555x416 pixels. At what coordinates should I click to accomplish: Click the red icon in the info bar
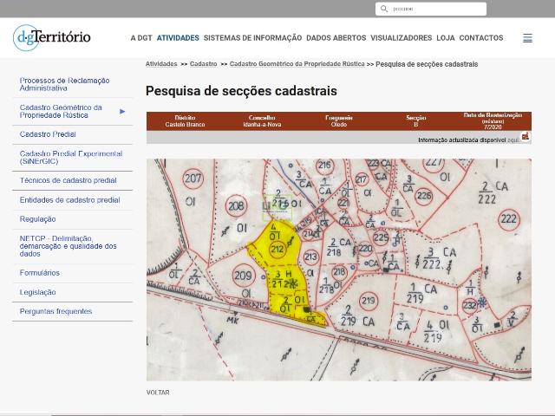(x=525, y=137)
